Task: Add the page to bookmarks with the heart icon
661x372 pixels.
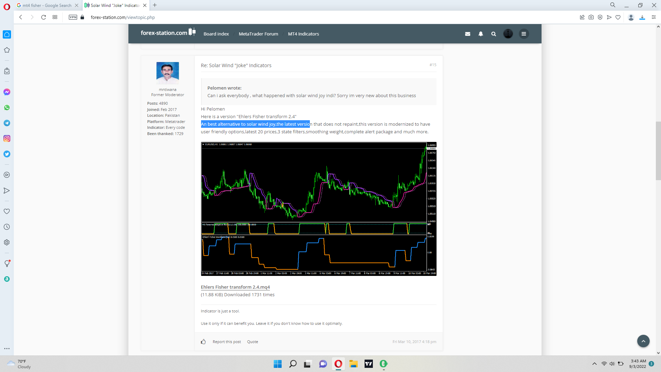Action: tap(618, 17)
